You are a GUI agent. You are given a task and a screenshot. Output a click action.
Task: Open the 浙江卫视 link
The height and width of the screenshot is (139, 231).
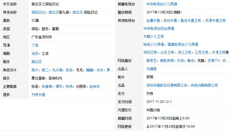pyautogui.click(x=184, y=53)
